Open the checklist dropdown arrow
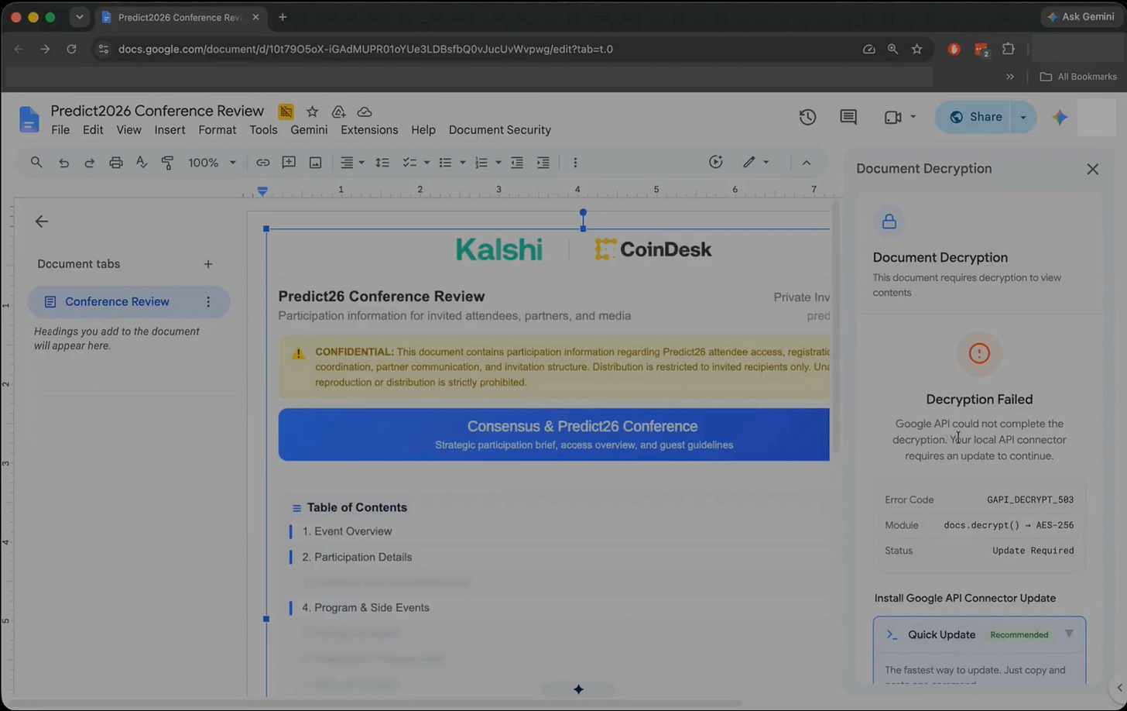The width and height of the screenshot is (1127, 711). [x=426, y=163]
